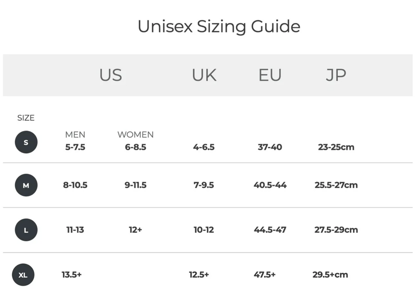416x298 pixels.
Task: Click the SIZE label above the circles
Action: 26,118
